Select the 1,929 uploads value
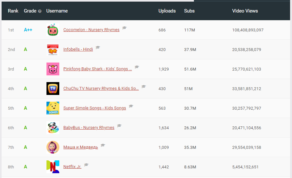The width and height of the screenshot is (292, 178). pyautogui.click(x=164, y=69)
